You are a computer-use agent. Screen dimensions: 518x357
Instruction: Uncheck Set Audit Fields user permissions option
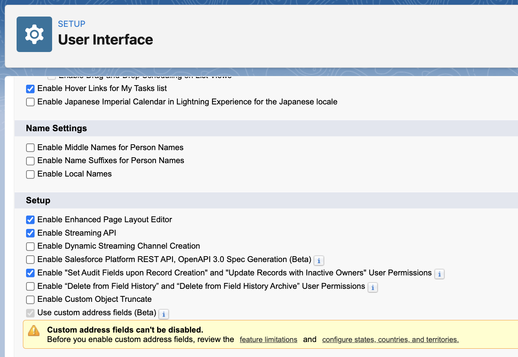(x=30, y=273)
